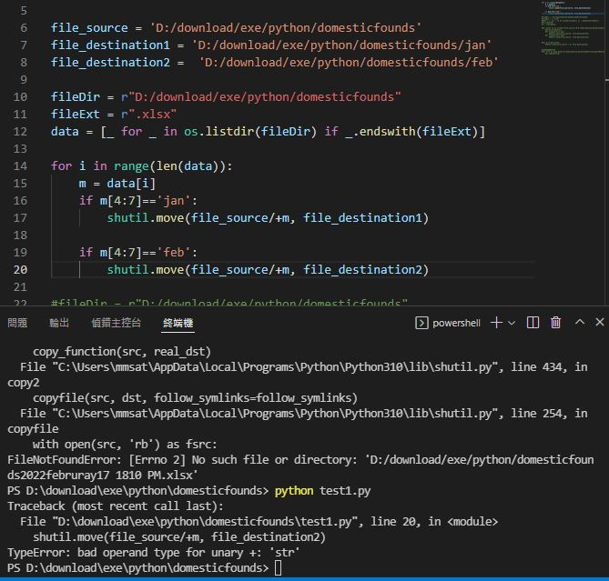Close the terminal panel with X

click(x=600, y=322)
